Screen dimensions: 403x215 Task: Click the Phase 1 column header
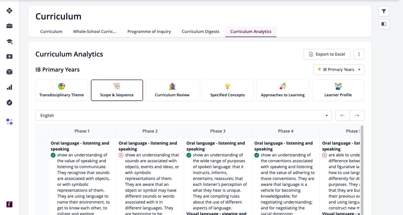coord(82,131)
